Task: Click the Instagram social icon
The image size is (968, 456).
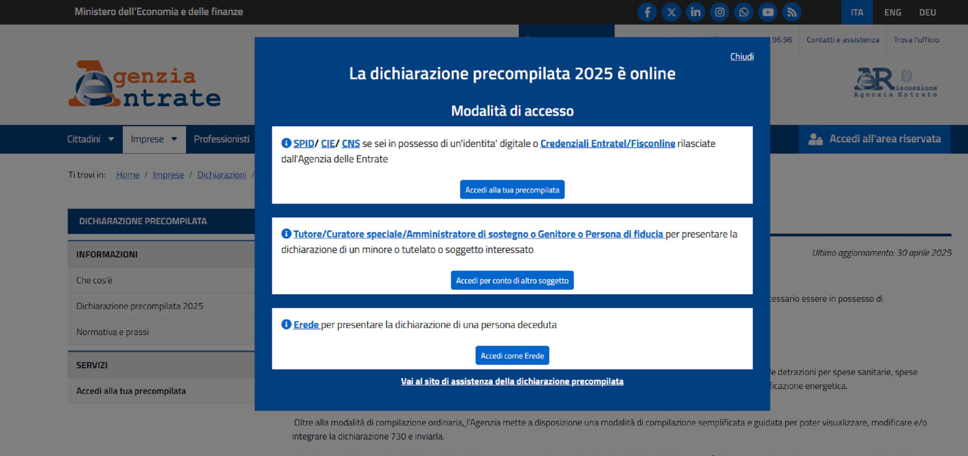Action: point(720,12)
